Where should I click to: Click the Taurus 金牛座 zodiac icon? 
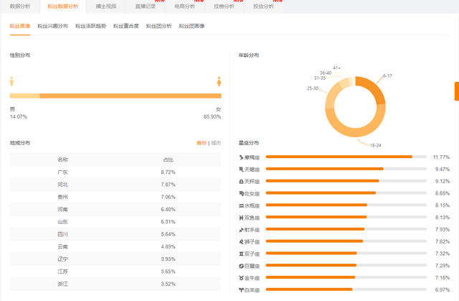tap(241, 277)
